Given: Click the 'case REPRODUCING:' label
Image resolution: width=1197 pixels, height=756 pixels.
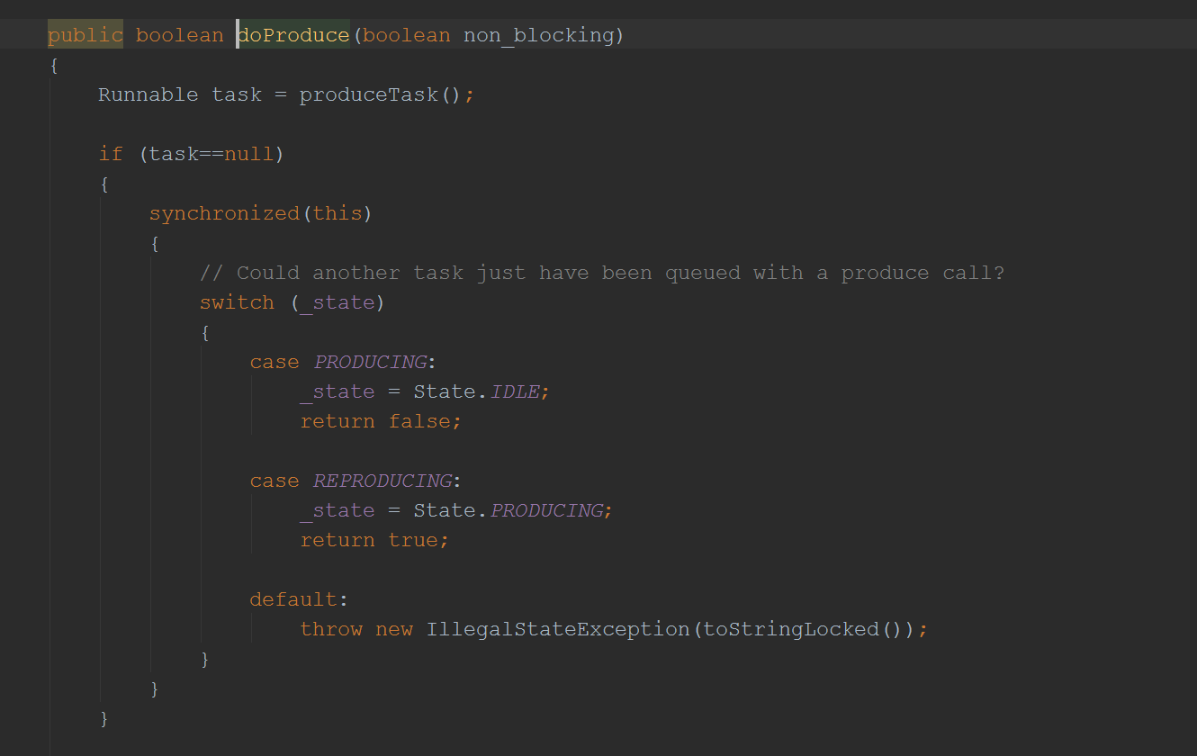Looking at the screenshot, I should [355, 481].
